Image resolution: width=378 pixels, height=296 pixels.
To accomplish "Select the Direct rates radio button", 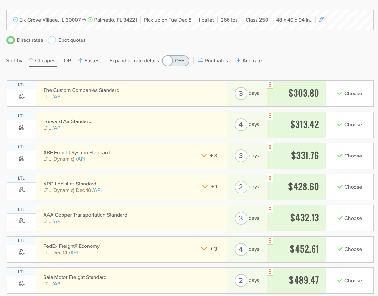I will click(11, 40).
